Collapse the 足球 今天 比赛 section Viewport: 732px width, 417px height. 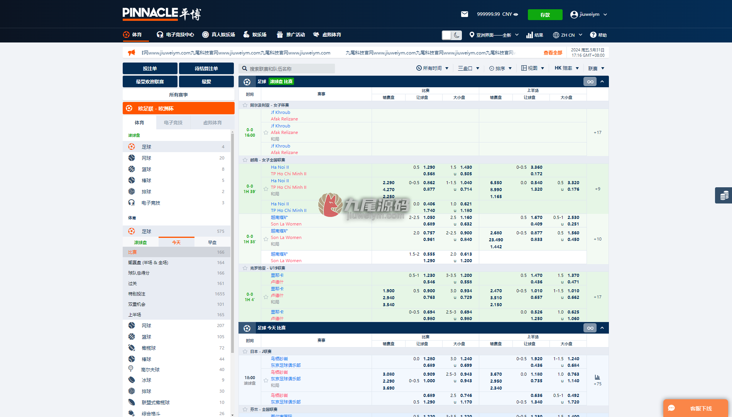(x=602, y=328)
